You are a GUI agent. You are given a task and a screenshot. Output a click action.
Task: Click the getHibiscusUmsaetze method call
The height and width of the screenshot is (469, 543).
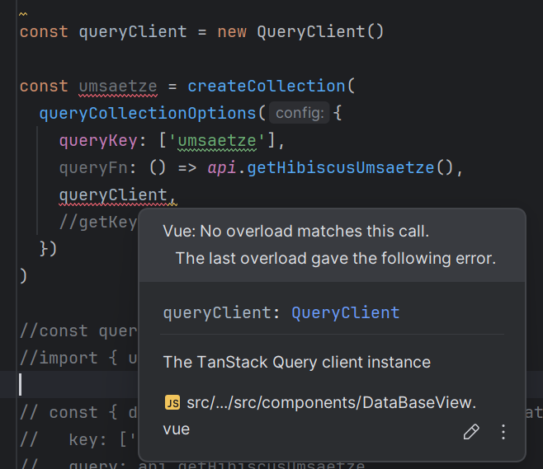tap(341, 168)
